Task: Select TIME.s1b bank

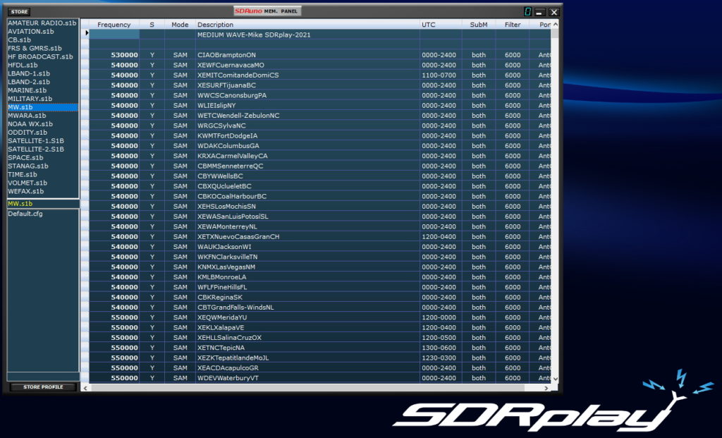Action: (42, 174)
